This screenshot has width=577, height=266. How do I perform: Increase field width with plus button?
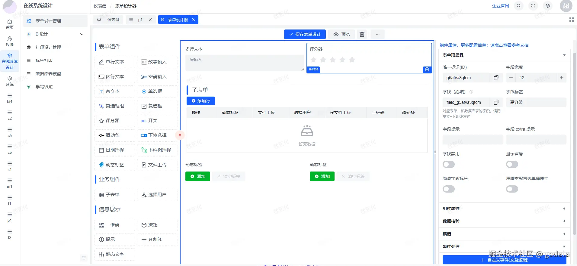562,78
